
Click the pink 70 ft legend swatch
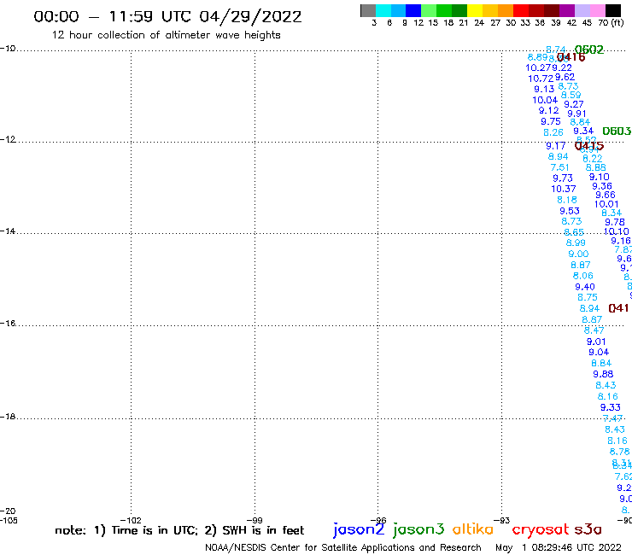point(597,10)
